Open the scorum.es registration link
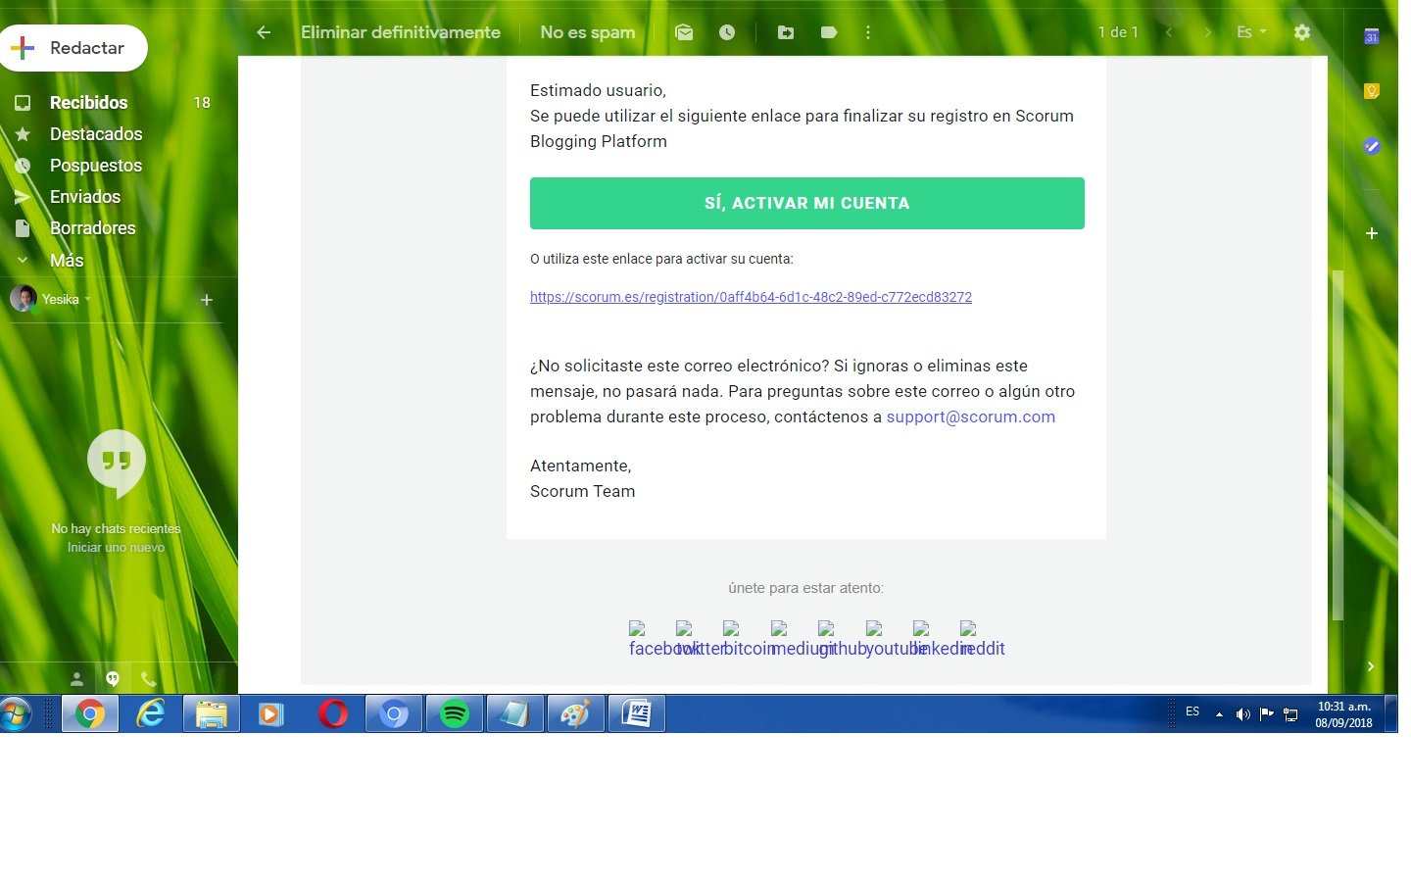The width and height of the screenshot is (1411, 882). point(751,297)
